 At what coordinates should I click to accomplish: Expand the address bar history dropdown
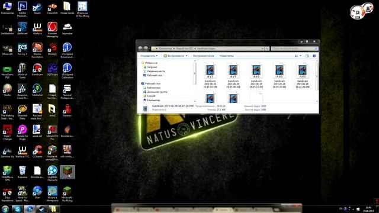[262, 49]
